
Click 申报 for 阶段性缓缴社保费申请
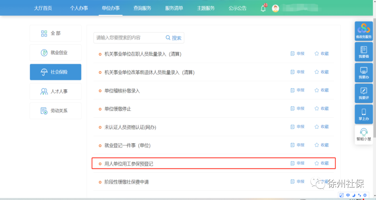(x=297, y=182)
